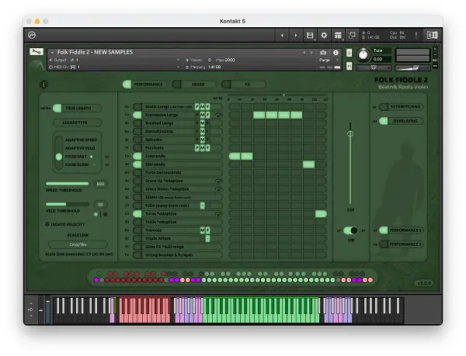Flip the VIB vibrato toggle

coord(350,230)
